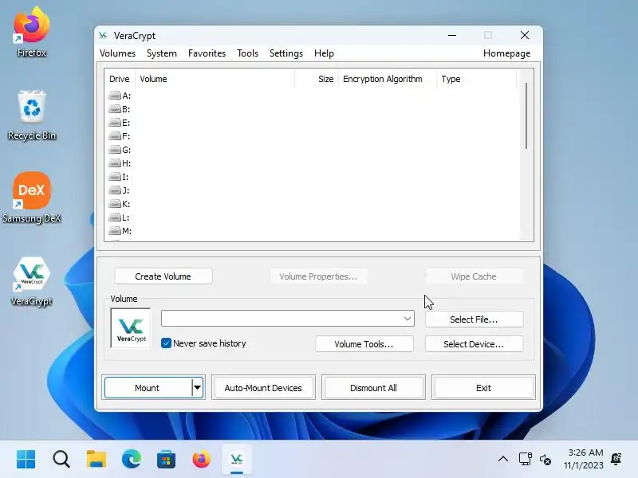This screenshot has width=638, height=478.
Task: Click the Mount button
Action: coord(148,388)
